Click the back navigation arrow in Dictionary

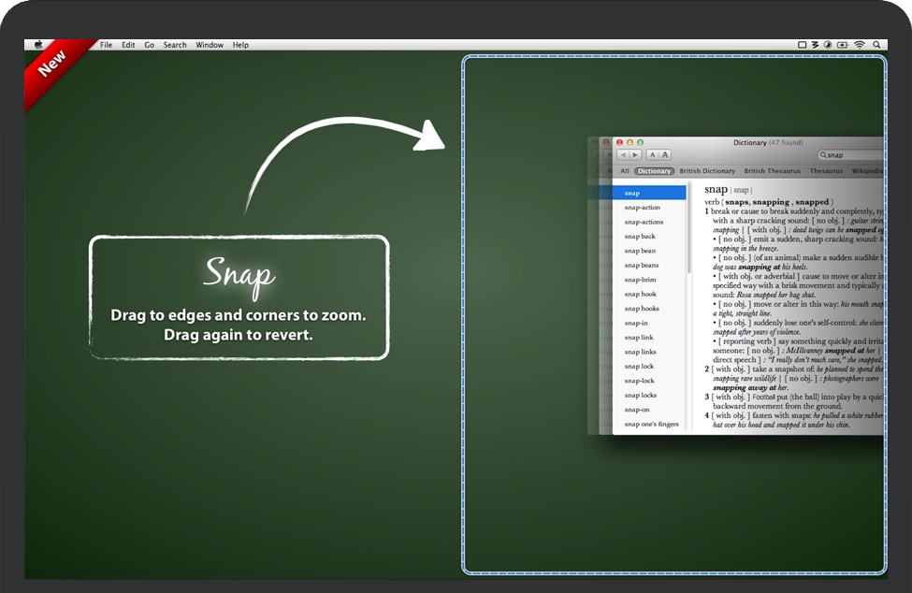(623, 155)
